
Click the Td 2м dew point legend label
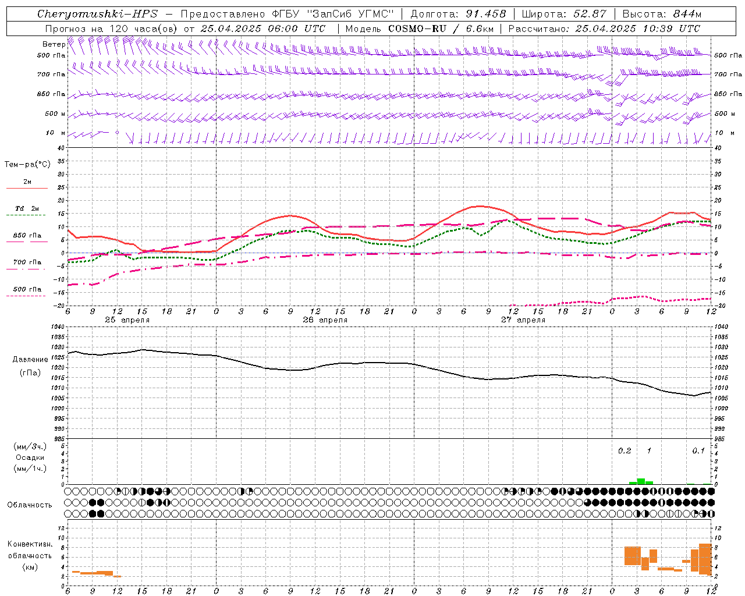tap(27, 208)
